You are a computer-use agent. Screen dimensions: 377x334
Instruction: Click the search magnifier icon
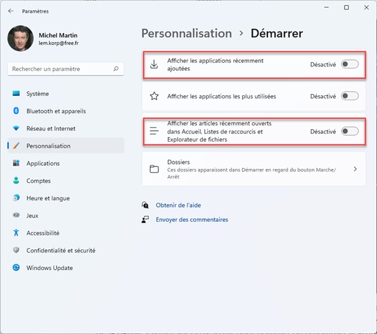116,69
